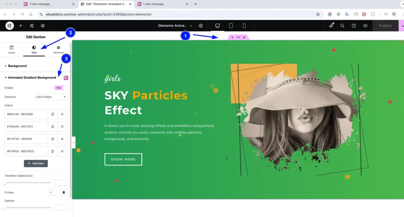Open the browser Extensions puzzle icon
Image resolution: width=404 pixels, height=217 pixels.
coord(373,15)
